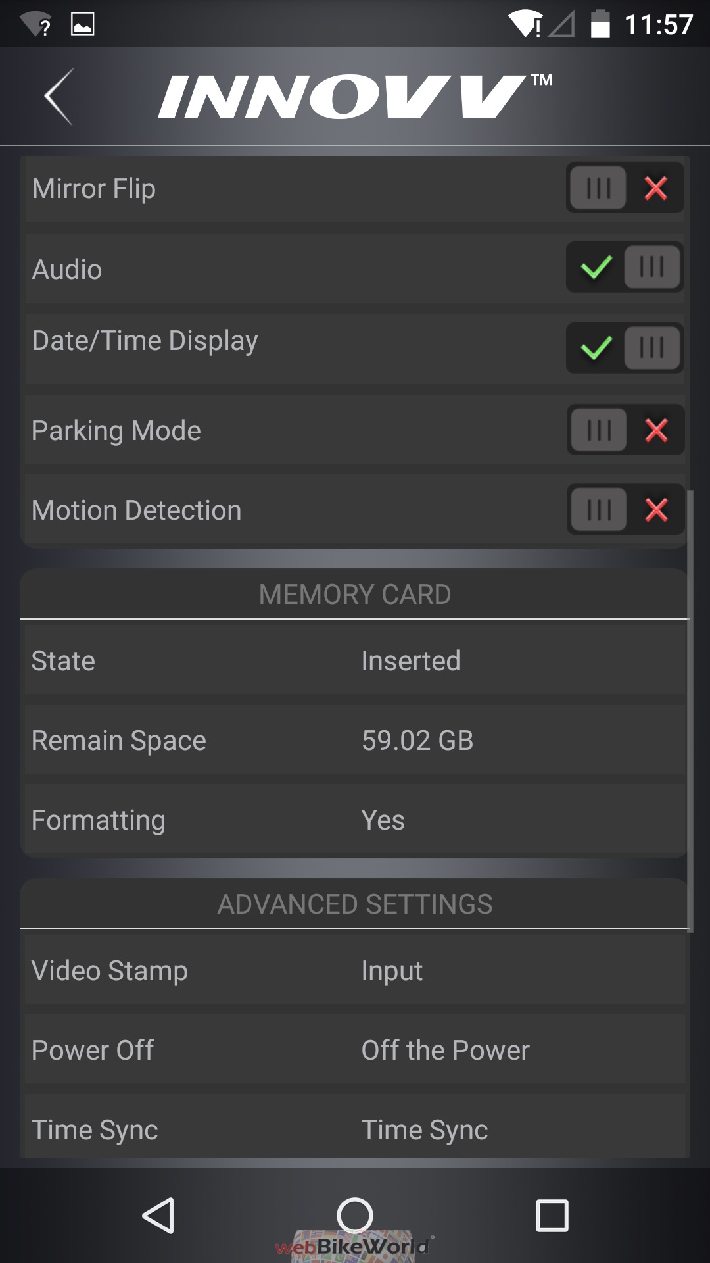Switch on Motion Detection
The width and height of the screenshot is (710, 1263).
click(x=625, y=510)
